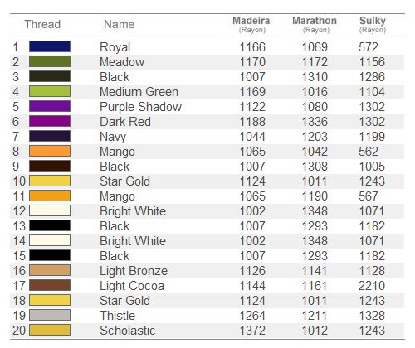Click the Medium Green color swatch
This screenshot has height=348, width=415.
click(50, 91)
